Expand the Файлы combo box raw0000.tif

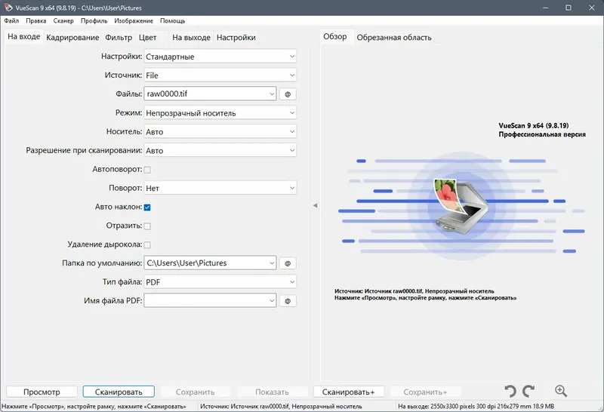(272, 94)
